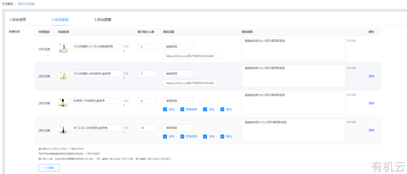Viewport: 407px width, 174px height.
Task: Switch to 3.活动提醒 tab
Action: pos(103,19)
